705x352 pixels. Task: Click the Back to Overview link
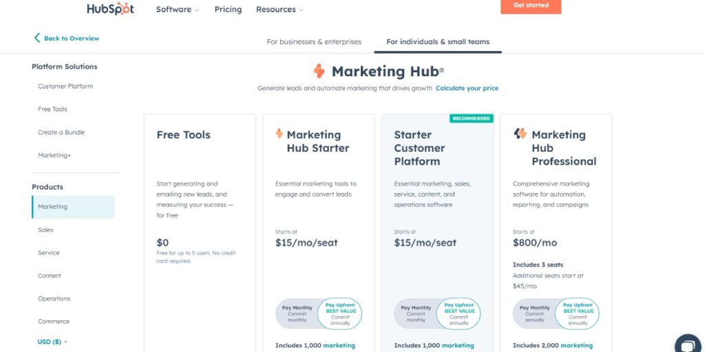point(72,38)
